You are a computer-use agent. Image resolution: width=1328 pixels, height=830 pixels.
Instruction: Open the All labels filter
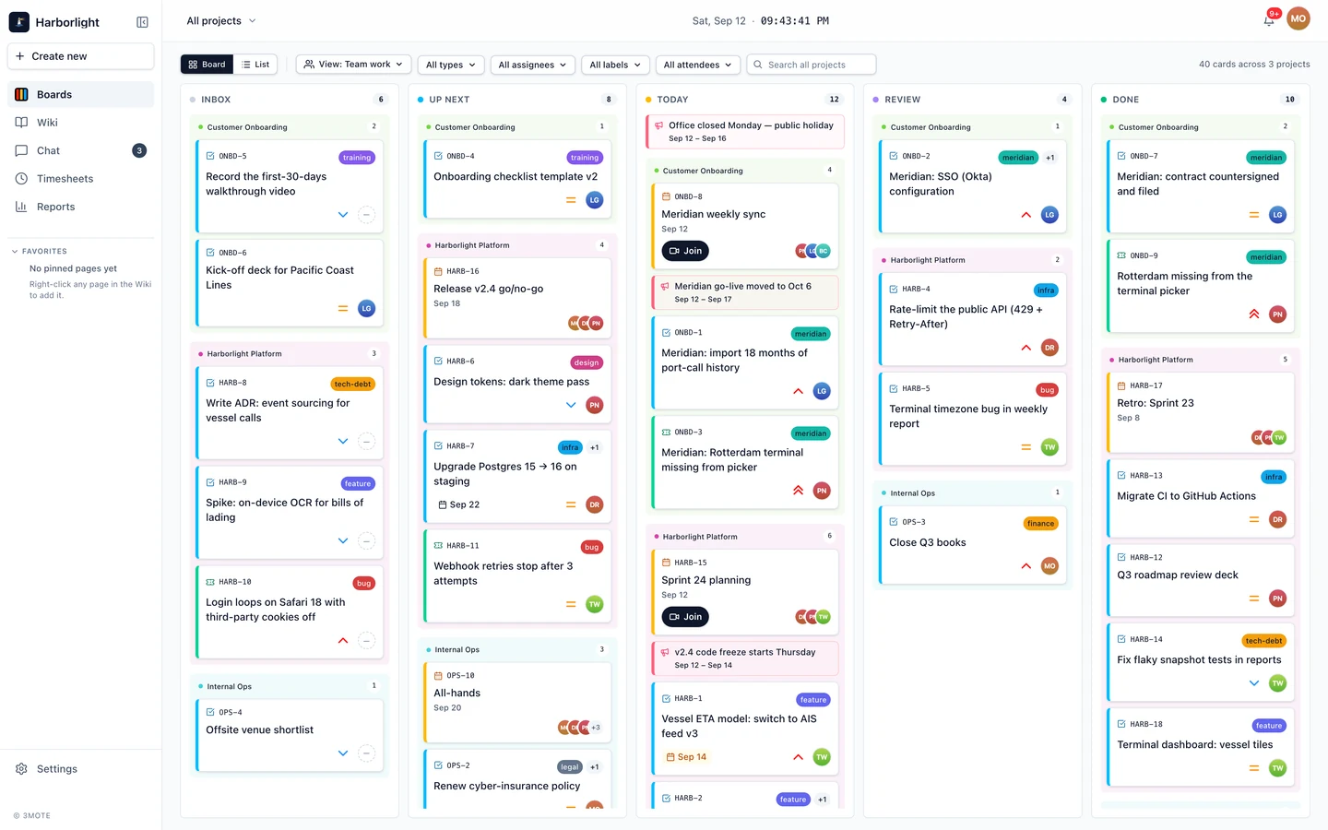pos(615,65)
